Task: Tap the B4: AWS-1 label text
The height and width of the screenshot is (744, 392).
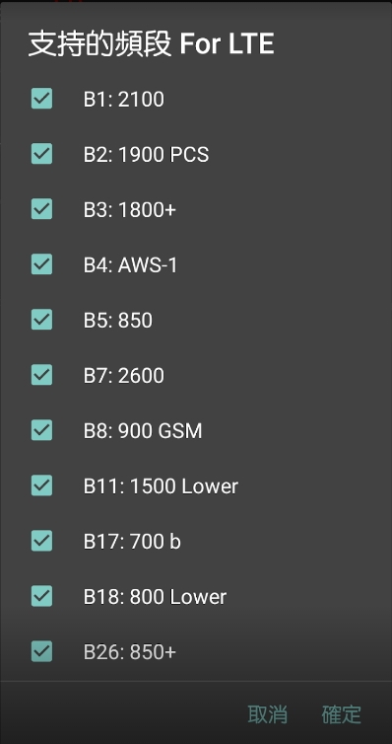Action: tap(131, 265)
